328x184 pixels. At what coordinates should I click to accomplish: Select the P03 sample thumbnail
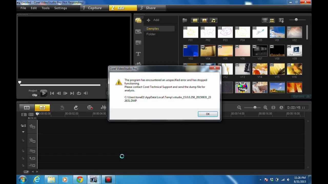click(225, 32)
